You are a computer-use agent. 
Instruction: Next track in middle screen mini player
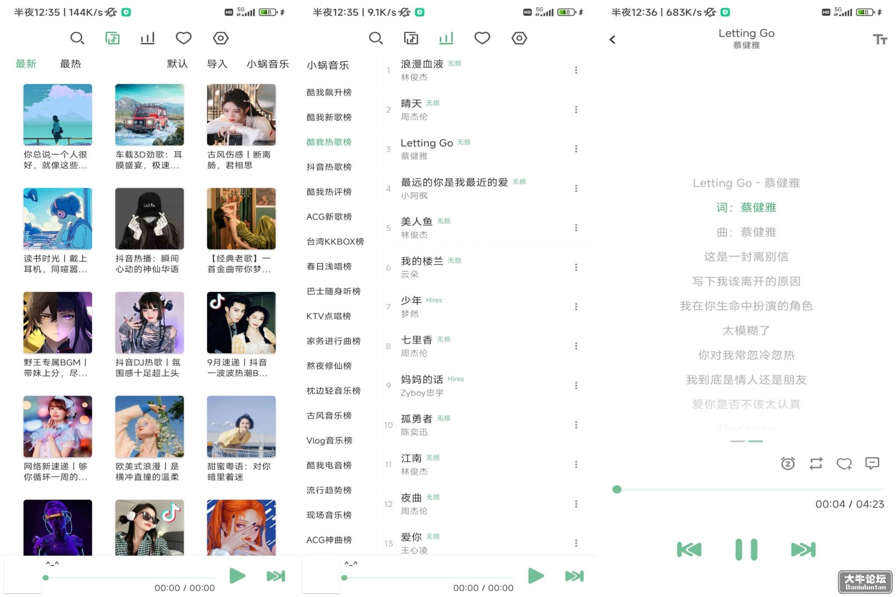[574, 576]
